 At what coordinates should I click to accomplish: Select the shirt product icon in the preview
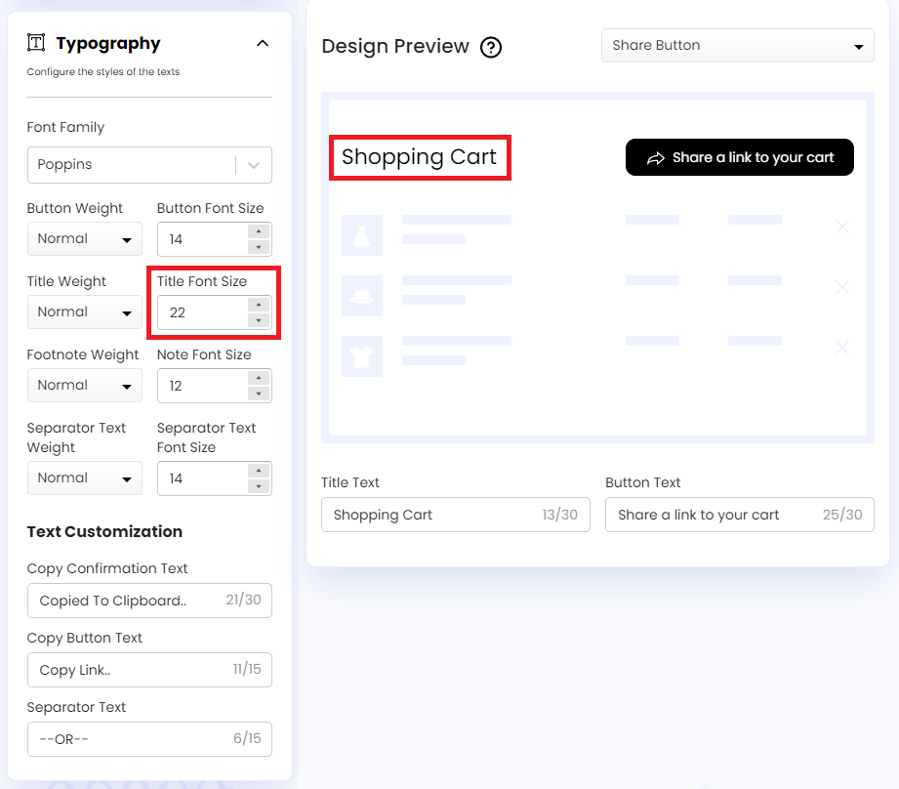click(361, 296)
